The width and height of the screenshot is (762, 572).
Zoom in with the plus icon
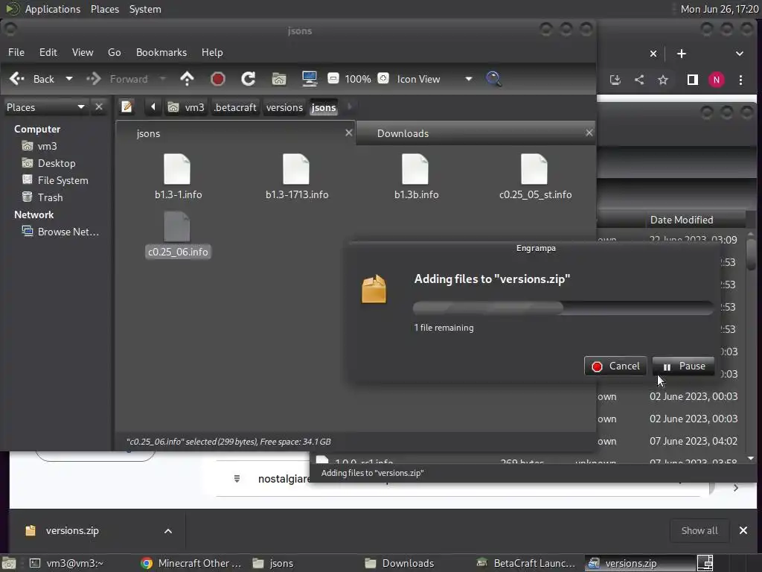click(x=383, y=78)
